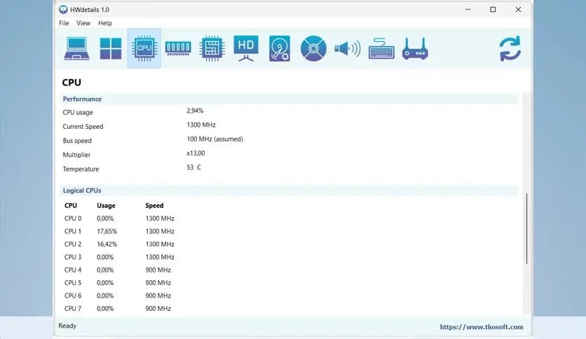Open the keyboard input devices icon
Screen dimensions: 586x339
pyautogui.click(x=381, y=48)
